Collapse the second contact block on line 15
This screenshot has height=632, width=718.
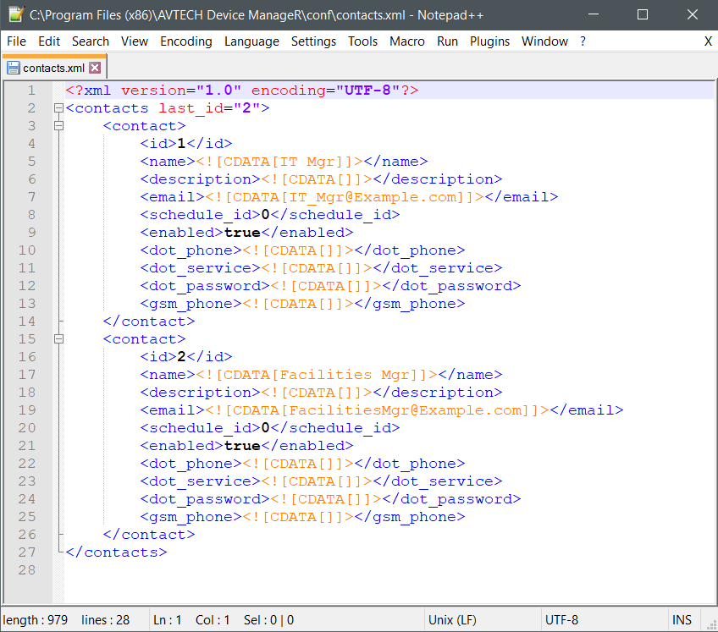(x=58, y=339)
